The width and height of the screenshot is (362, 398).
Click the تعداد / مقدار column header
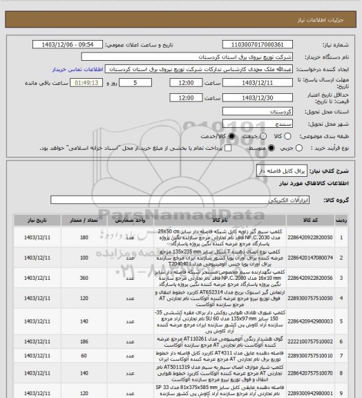click(84, 220)
